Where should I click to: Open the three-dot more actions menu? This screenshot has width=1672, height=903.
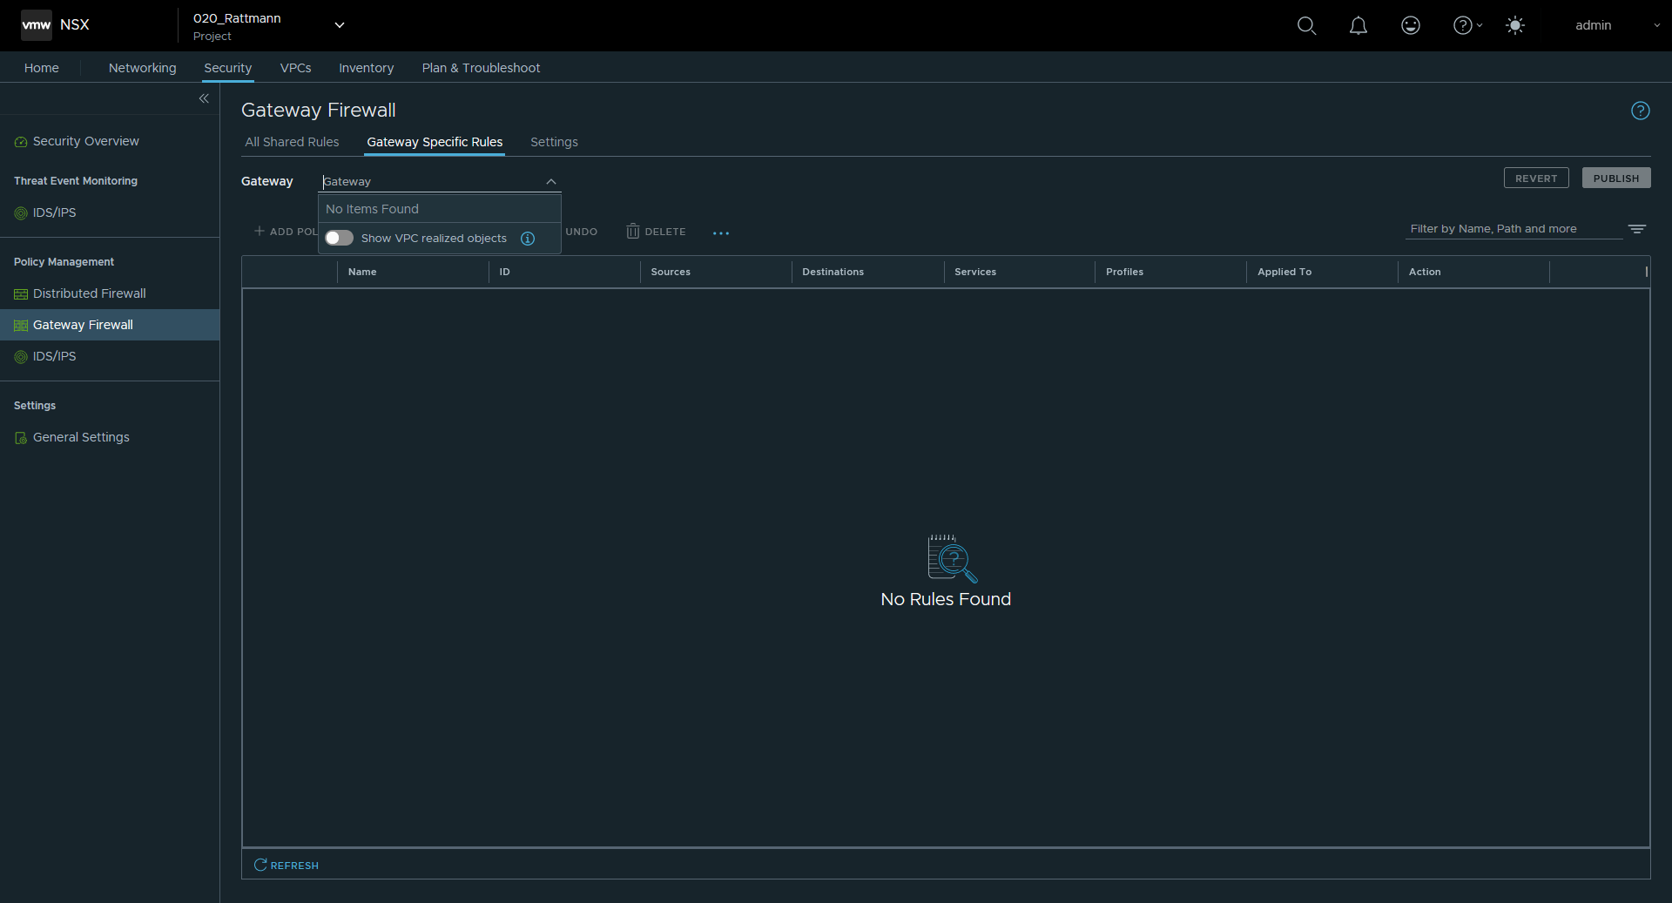point(720,232)
